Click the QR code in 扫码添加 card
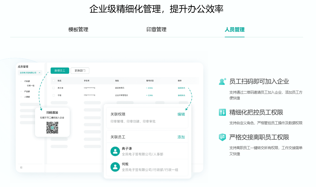This screenshot has height=187, width=316. (x=52, y=128)
